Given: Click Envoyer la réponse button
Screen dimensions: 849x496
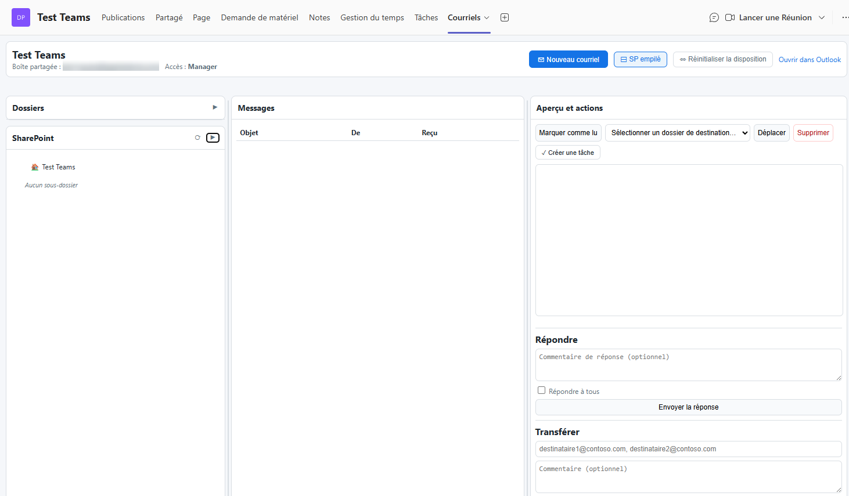Looking at the screenshot, I should 689,407.
